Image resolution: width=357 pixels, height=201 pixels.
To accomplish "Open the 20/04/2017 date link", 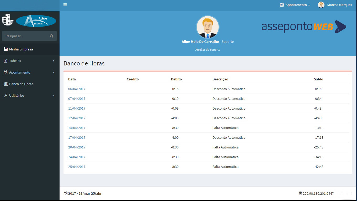I will point(77,147).
